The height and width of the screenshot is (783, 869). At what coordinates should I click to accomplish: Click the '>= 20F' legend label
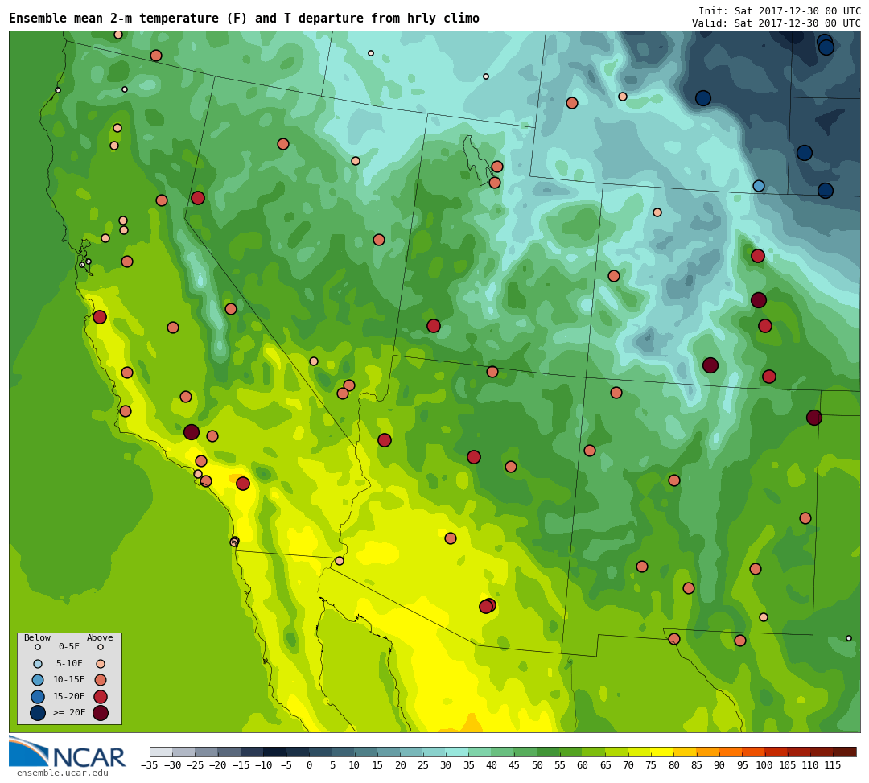point(68,713)
